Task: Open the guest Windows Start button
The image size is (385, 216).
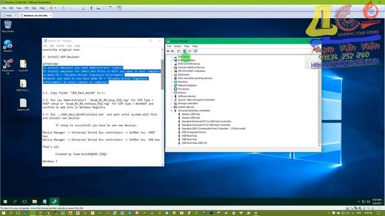Action: [x=5, y=202]
